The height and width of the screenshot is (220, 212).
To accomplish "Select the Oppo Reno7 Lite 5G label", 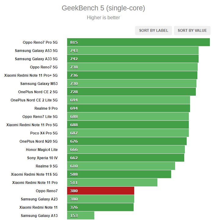I will coord(40,117).
